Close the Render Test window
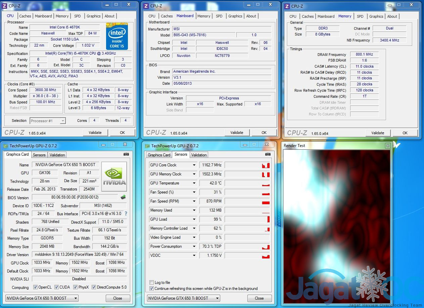424x308 pixels. tap(388, 146)
